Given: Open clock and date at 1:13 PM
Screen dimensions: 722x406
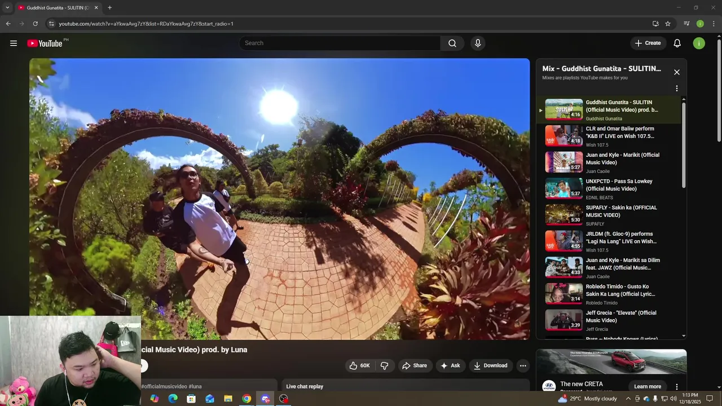Looking at the screenshot, I should pyautogui.click(x=690, y=398).
